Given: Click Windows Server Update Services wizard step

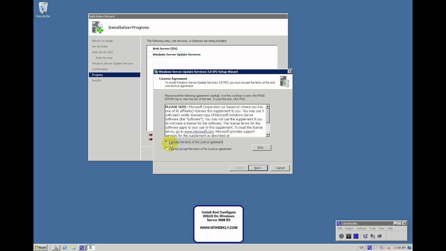Looking at the screenshot, I should click(x=112, y=63).
